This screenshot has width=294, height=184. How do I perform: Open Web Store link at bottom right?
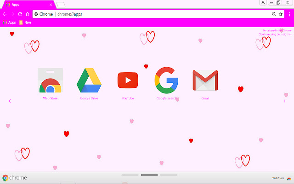tap(282, 178)
